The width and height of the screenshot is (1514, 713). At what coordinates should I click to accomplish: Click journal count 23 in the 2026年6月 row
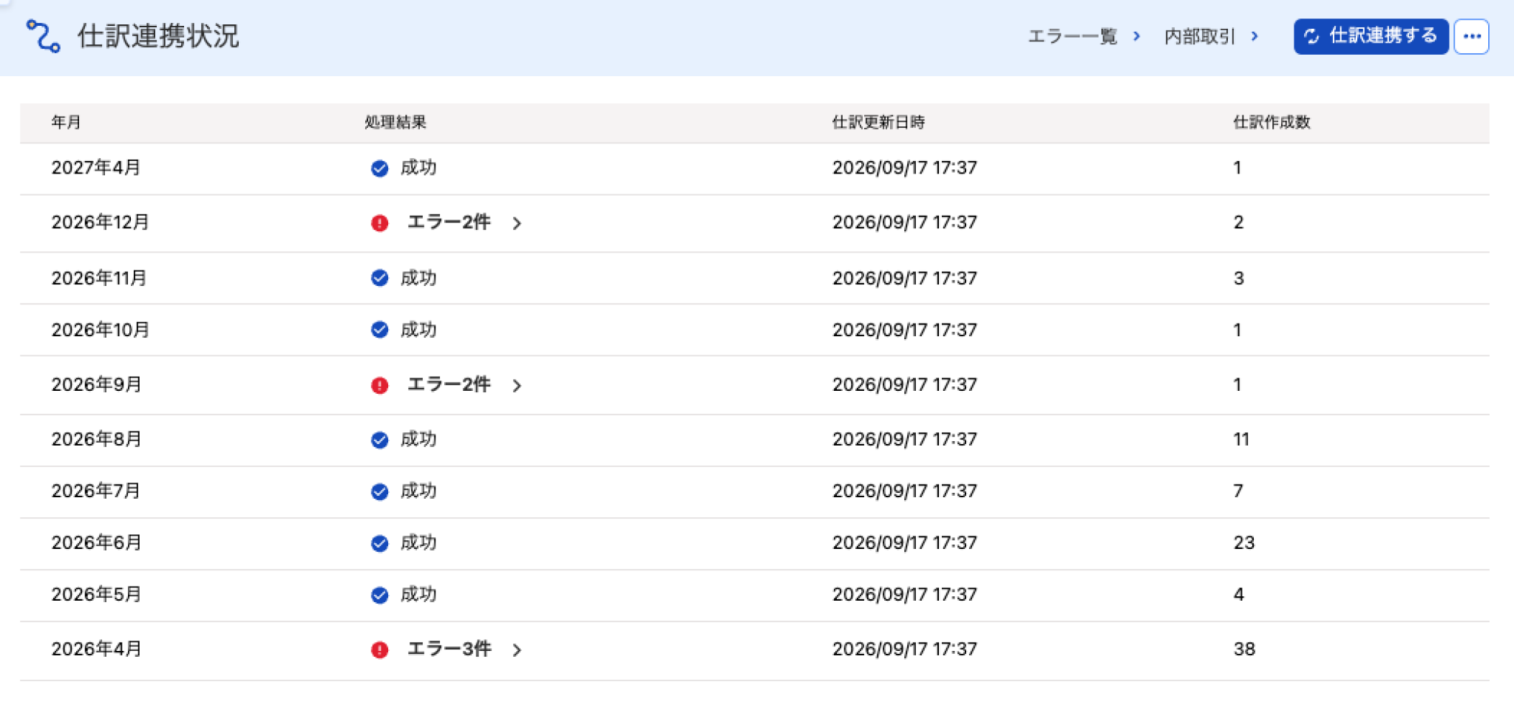pos(1244,543)
